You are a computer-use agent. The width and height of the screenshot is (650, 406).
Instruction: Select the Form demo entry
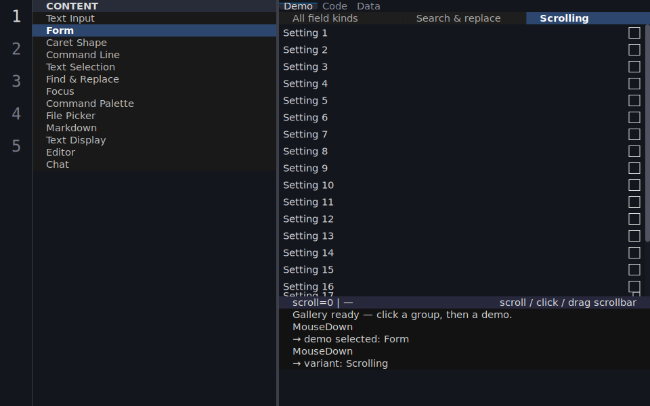coord(154,30)
